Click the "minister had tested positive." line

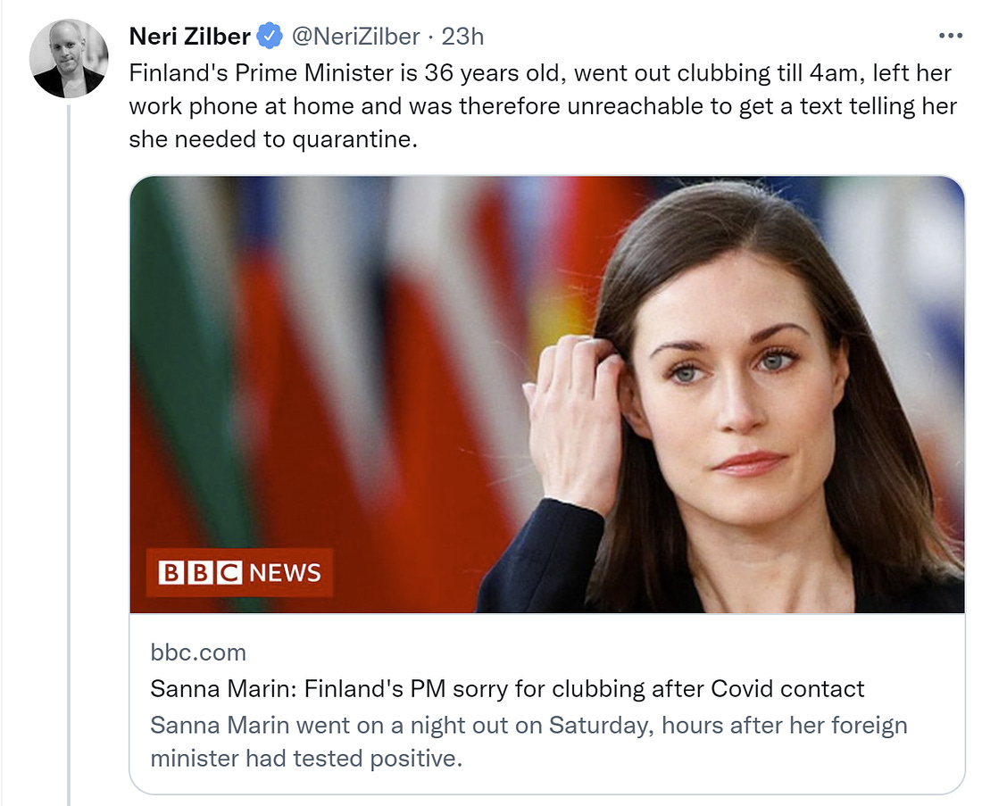[x=306, y=760]
